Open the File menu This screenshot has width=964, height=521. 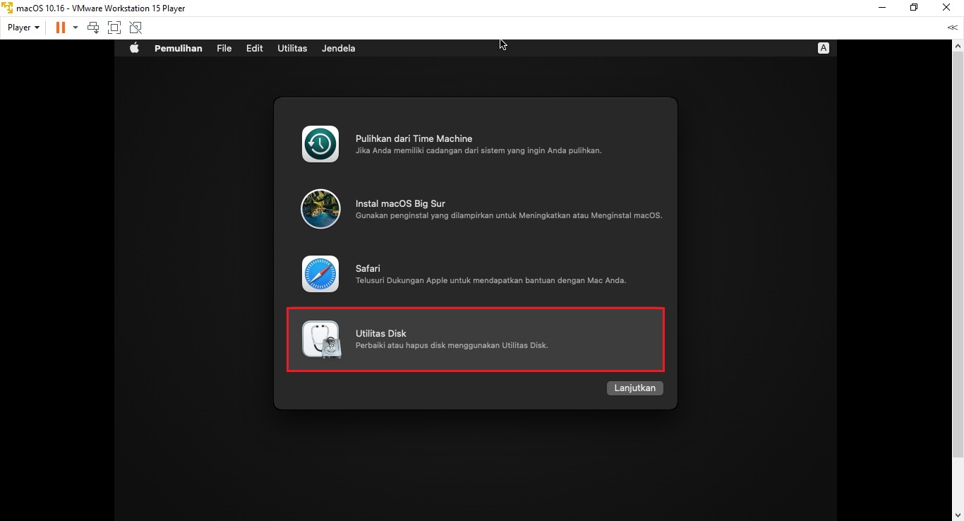pyautogui.click(x=224, y=48)
